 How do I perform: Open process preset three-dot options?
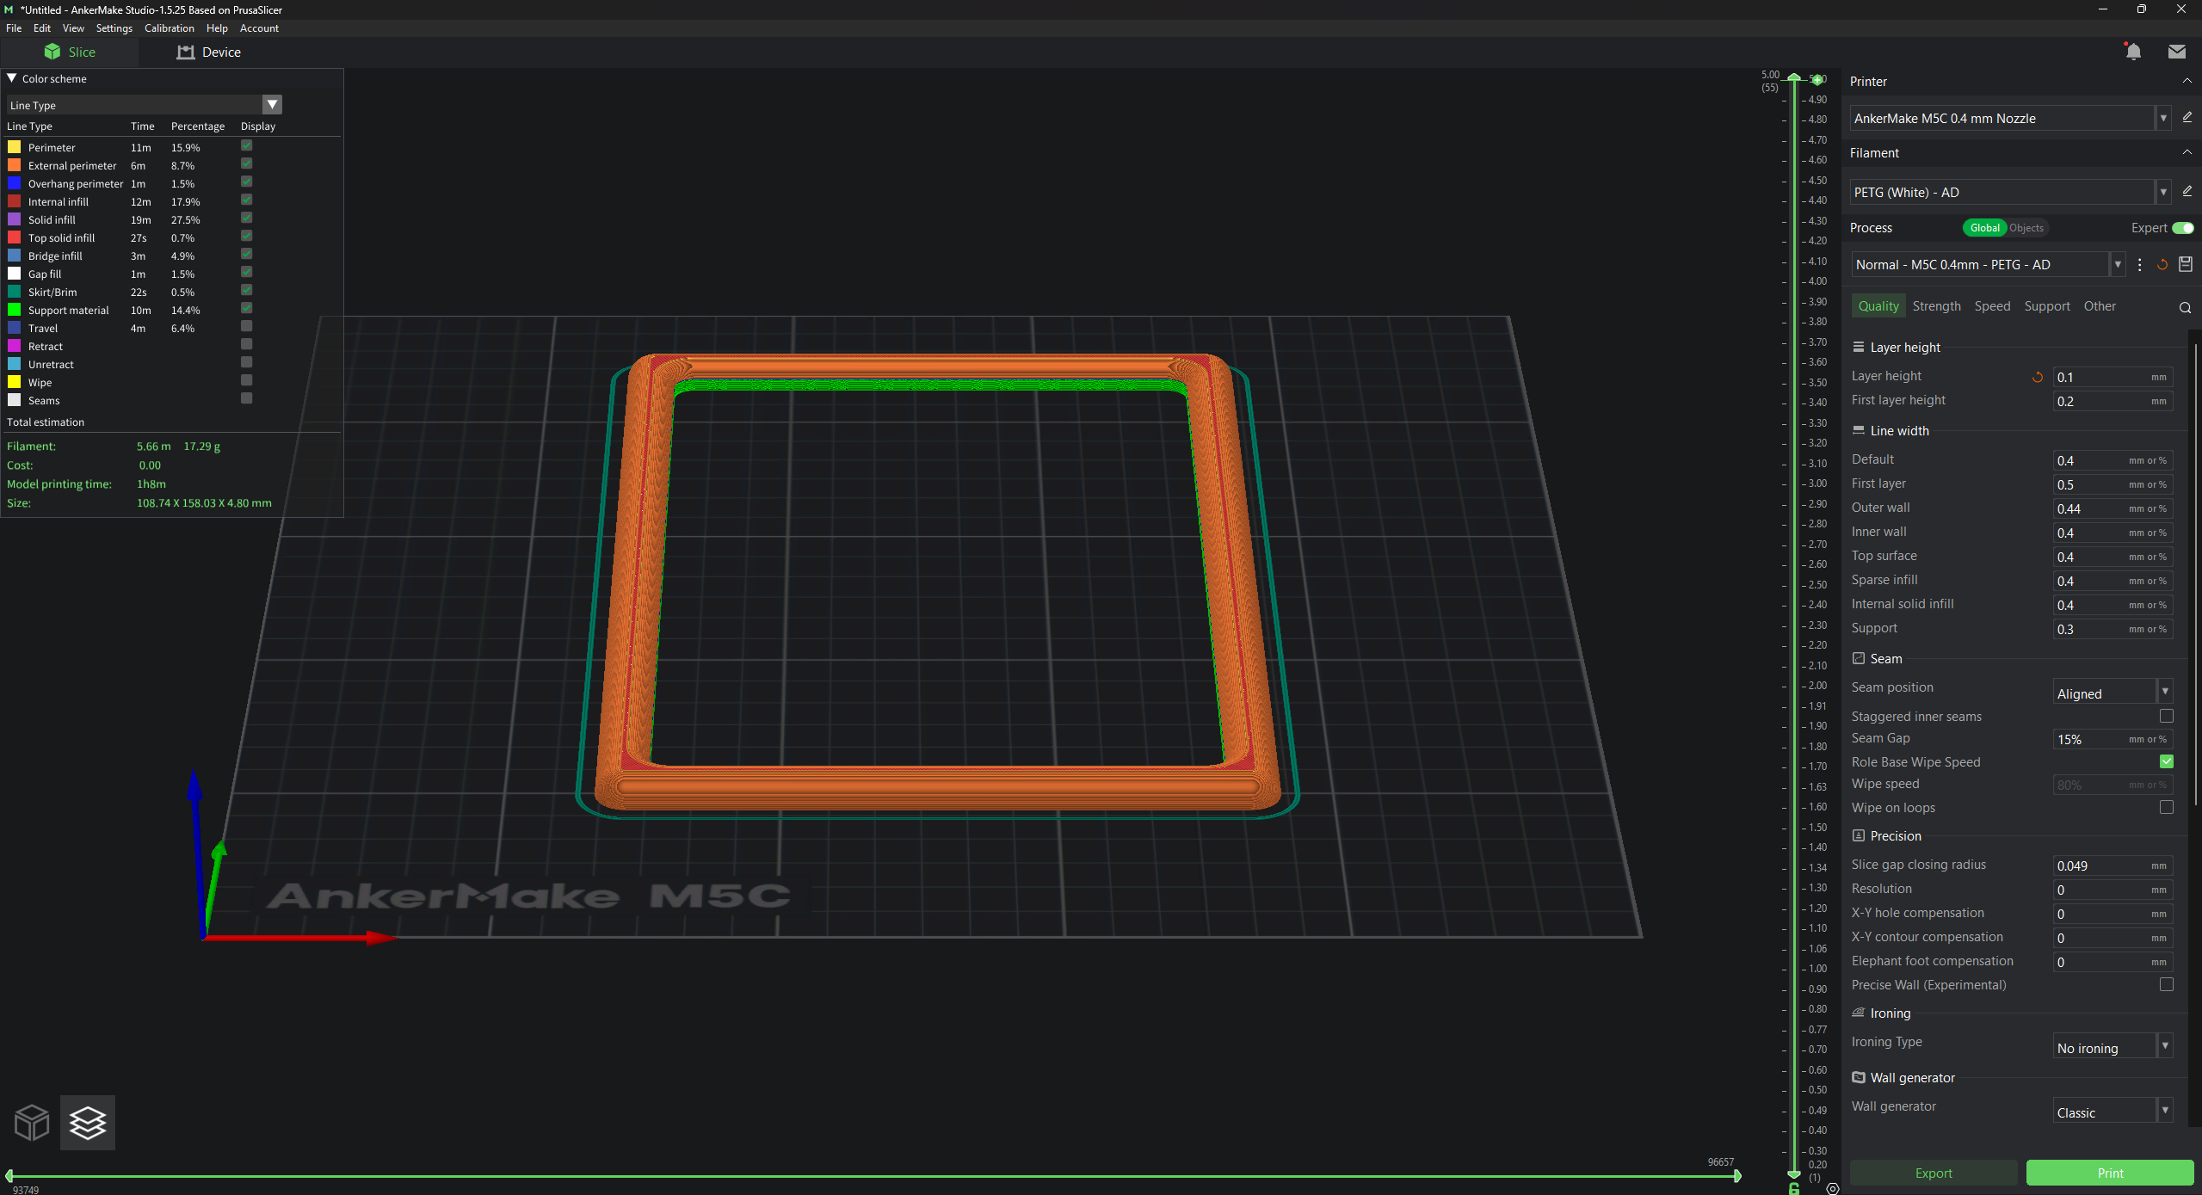(x=2139, y=265)
